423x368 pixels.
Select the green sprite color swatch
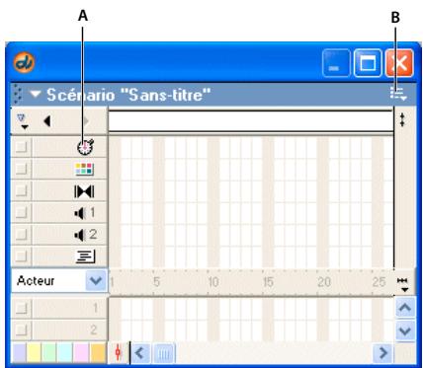49,352
